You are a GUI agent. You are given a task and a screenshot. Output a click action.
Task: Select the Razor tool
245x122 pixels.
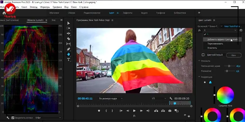(68, 39)
